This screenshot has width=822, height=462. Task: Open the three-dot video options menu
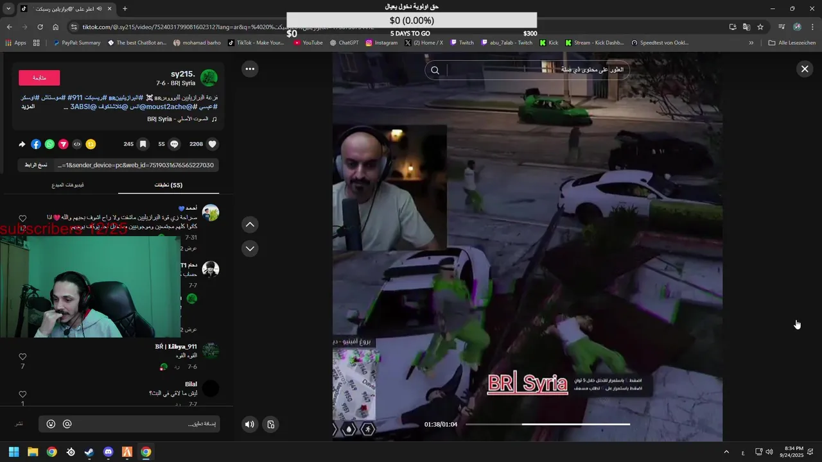pos(250,69)
